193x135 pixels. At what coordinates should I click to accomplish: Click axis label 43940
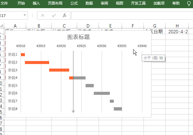[142, 46]
